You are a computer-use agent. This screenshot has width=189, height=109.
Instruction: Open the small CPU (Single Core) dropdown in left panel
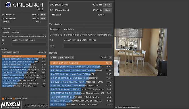[x=11, y=52]
